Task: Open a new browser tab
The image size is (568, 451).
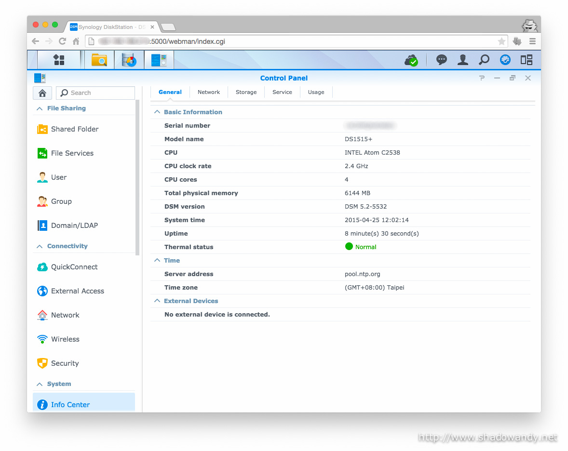Action: pyautogui.click(x=168, y=27)
